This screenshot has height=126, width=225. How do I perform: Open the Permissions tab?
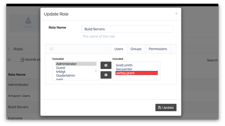point(158,49)
